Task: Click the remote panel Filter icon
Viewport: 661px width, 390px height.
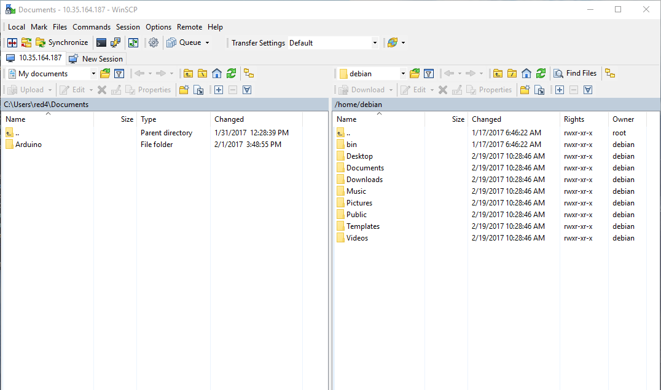Action: tap(429, 74)
